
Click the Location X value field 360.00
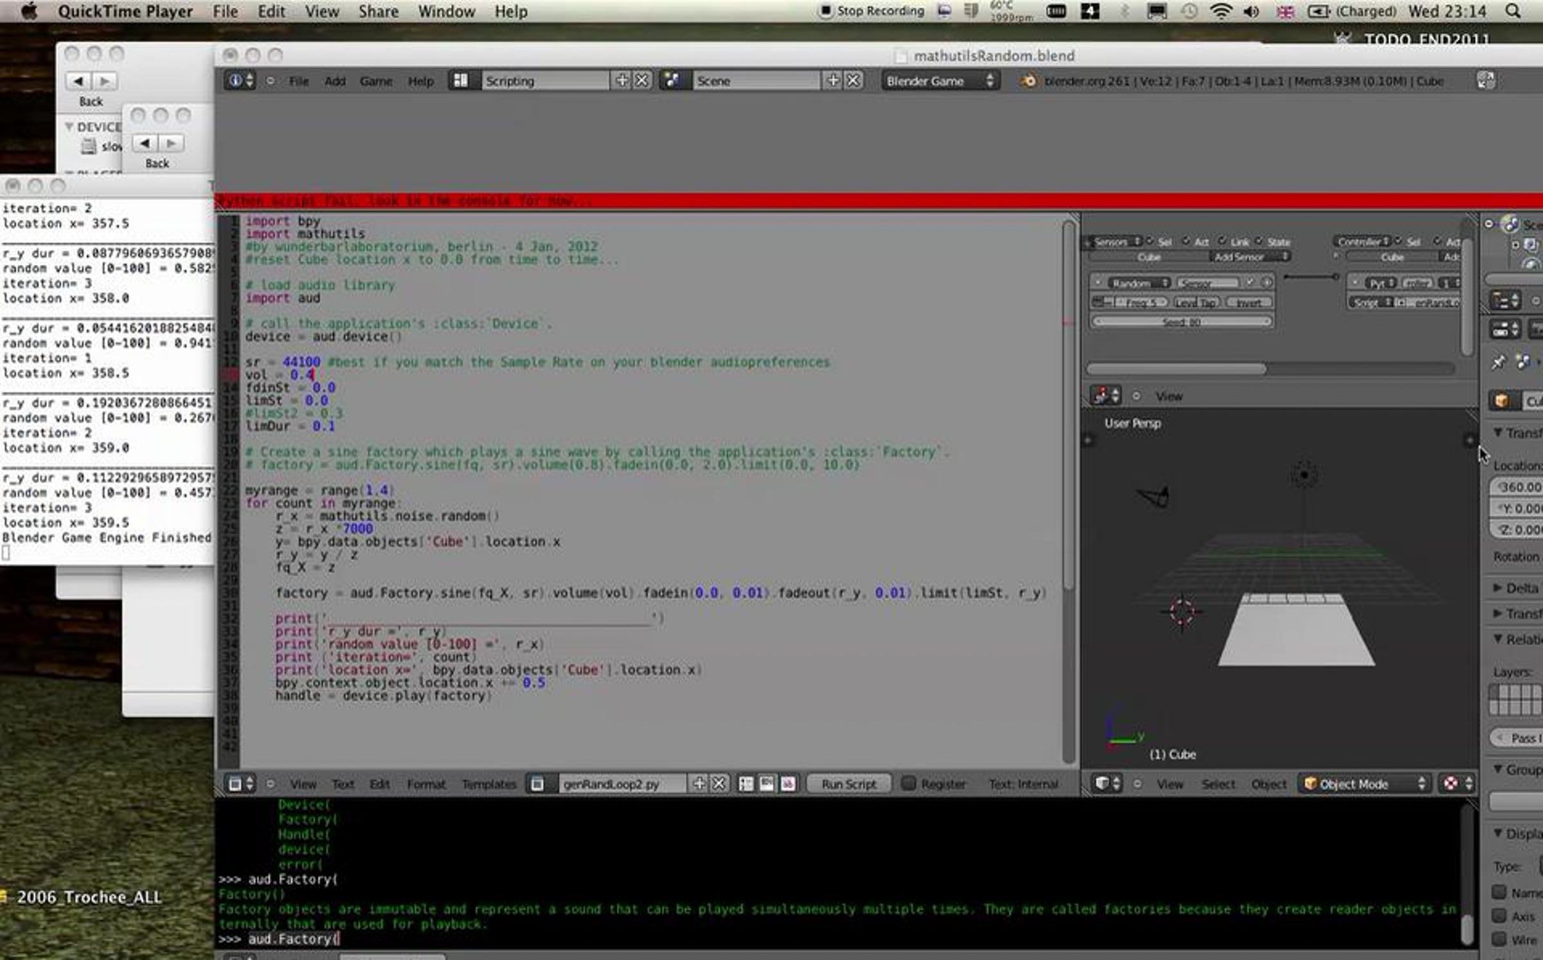pyautogui.click(x=1517, y=487)
